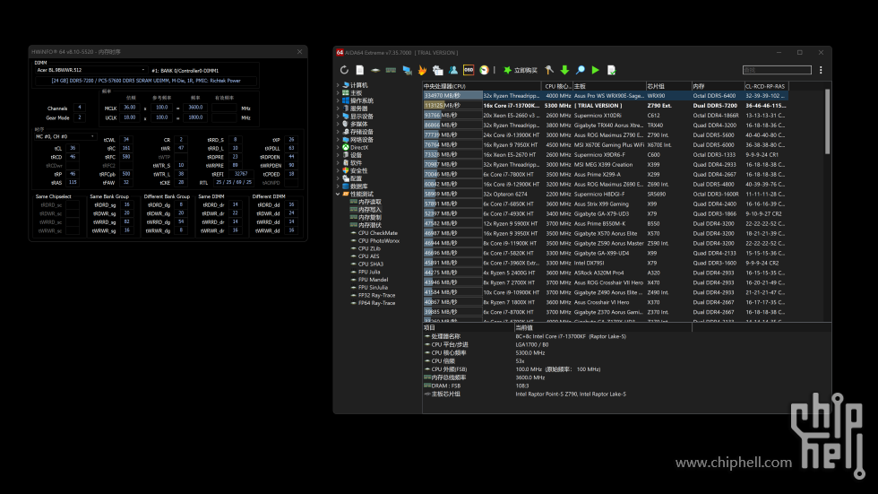Click the round gauge icon in AIDA64 toolbar
This screenshot has height=494, width=878.
pyautogui.click(x=484, y=70)
